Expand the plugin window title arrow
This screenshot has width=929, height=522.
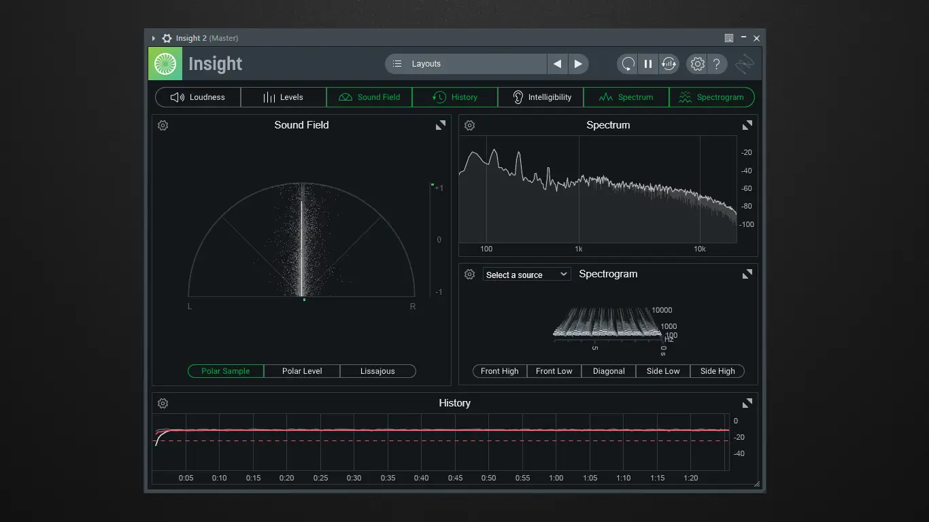tap(154, 38)
